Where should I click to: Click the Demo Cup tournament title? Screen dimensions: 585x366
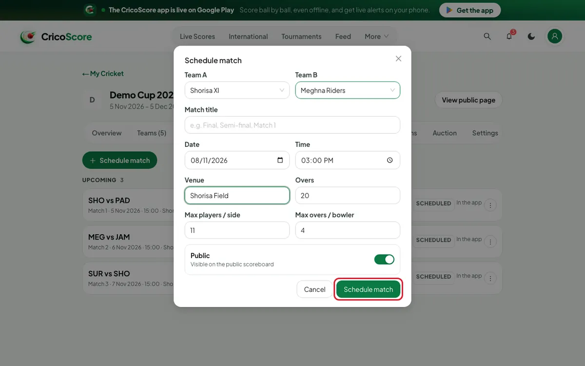[142, 95]
